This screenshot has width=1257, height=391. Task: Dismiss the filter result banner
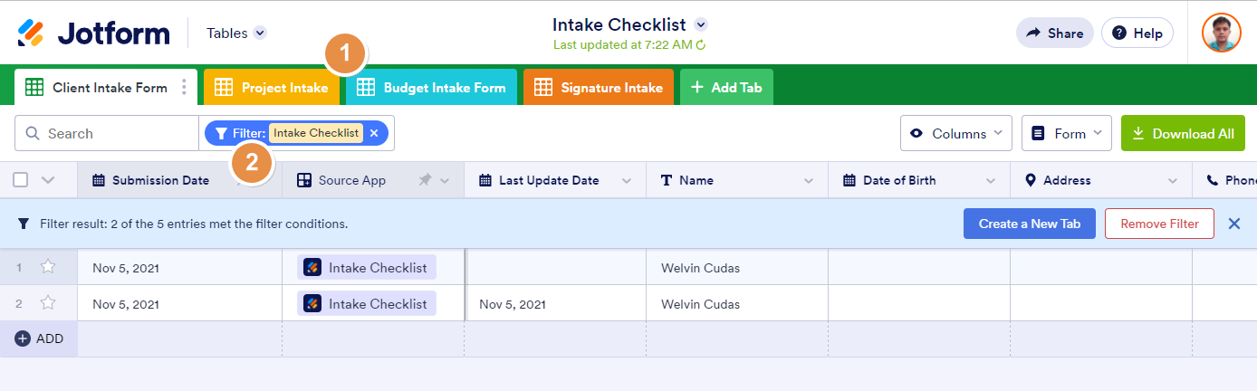1233,224
